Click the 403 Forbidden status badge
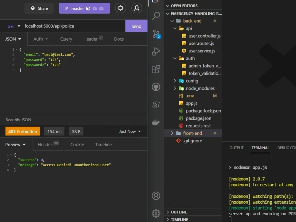The height and width of the screenshot is (222, 296). (x=23, y=131)
